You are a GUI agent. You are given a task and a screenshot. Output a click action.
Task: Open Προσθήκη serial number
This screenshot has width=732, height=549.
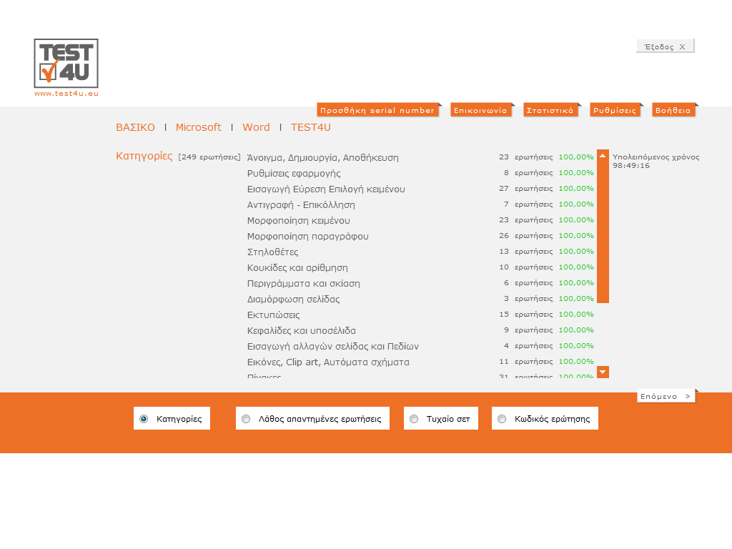(x=377, y=110)
